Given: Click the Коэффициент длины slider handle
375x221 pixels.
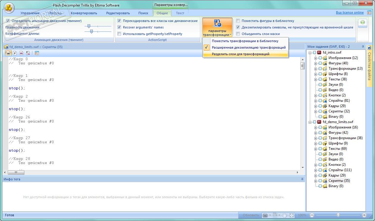Looking at the screenshot, I should pos(91,31).
